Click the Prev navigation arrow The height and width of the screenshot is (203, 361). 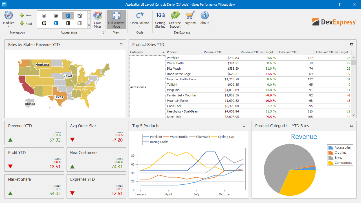pyautogui.click(x=26, y=15)
